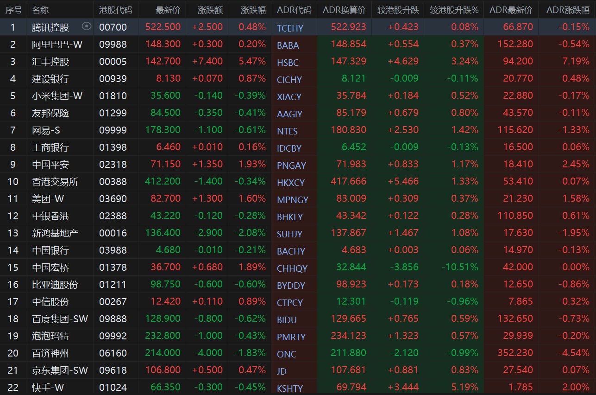Image resolution: width=596 pixels, height=395 pixels.
Task: Click the 中国宏桥 stock name
Action: [50, 268]
